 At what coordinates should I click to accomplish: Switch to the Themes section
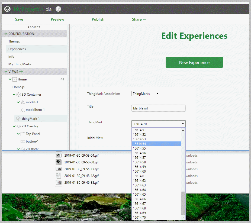pyautogui.click(x=14, y=41)
